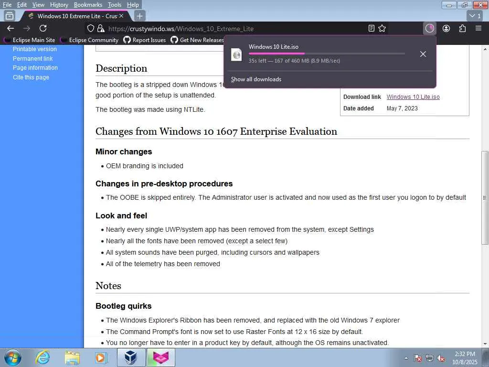Viewport: 489px width, 367px height.
Task: Click the scrollbar down arrow
Action: click(485, 344)
